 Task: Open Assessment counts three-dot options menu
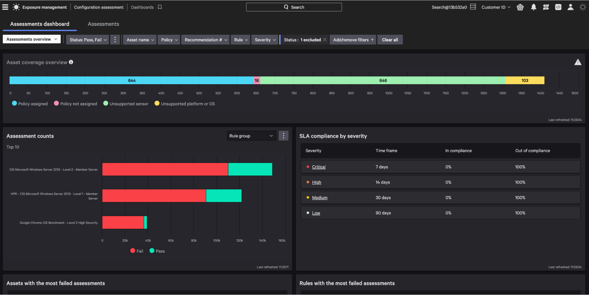click(283, 136)
